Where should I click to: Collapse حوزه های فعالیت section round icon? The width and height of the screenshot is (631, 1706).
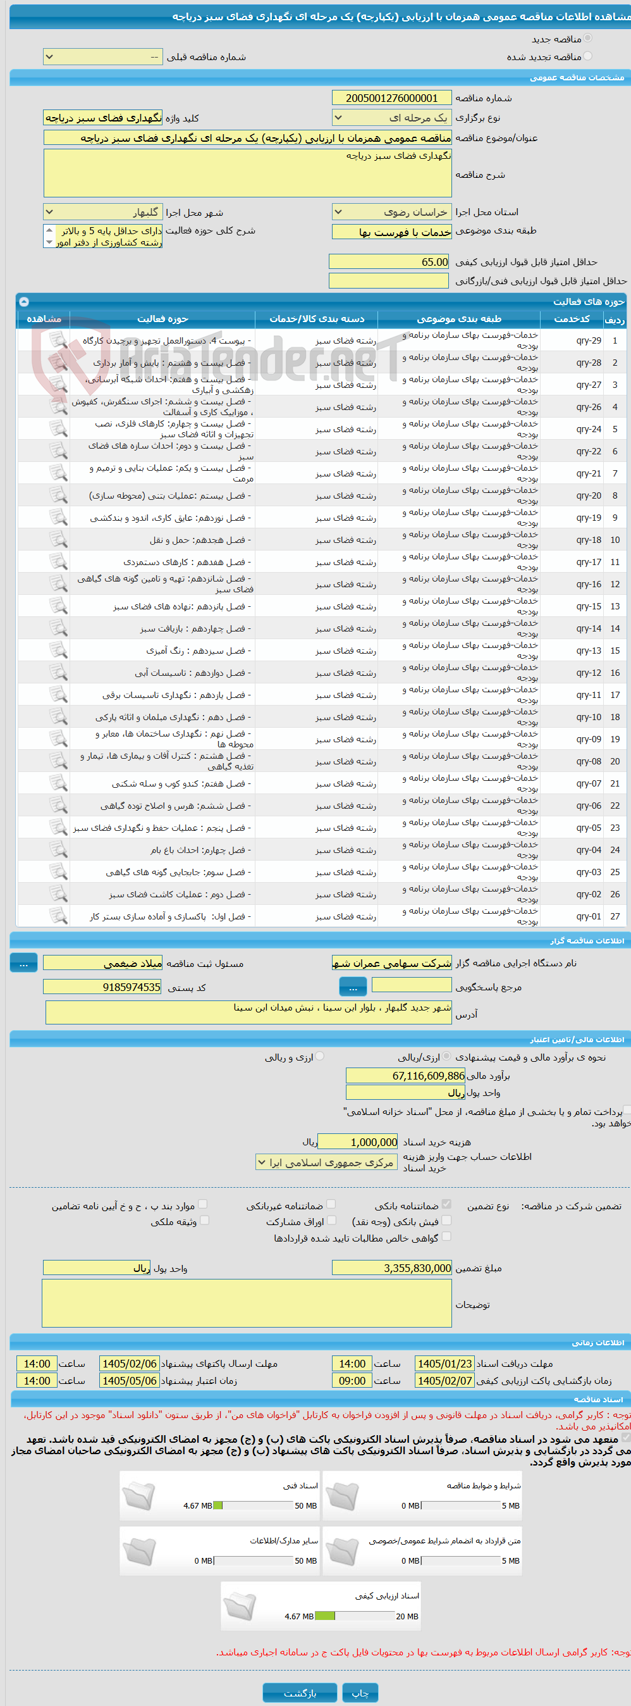[24, 301]
